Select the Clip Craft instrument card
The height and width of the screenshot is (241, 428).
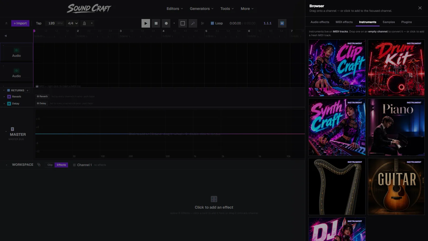(337, 68)
